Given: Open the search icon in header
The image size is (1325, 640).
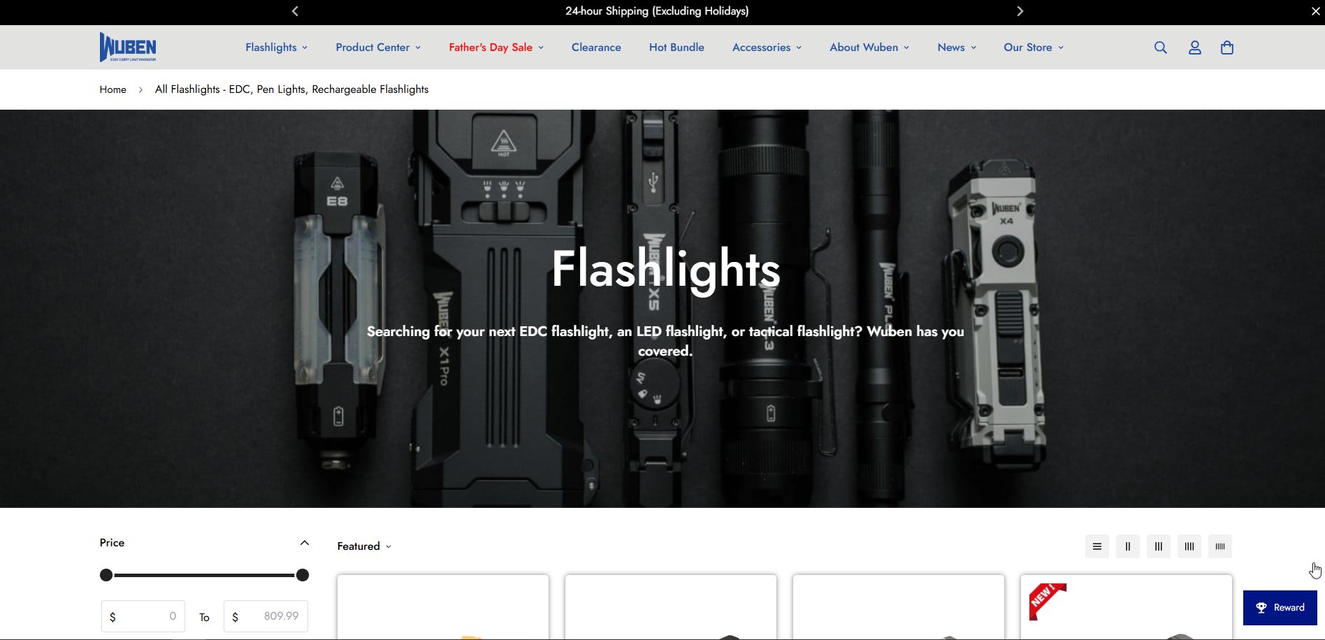Looking at the screenshot, I should 1161,48.
